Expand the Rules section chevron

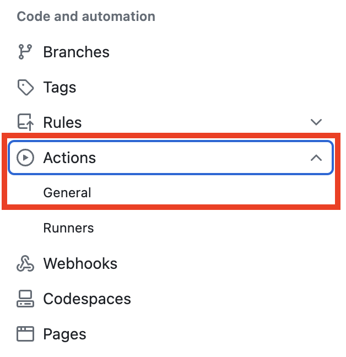click(316, 122)
